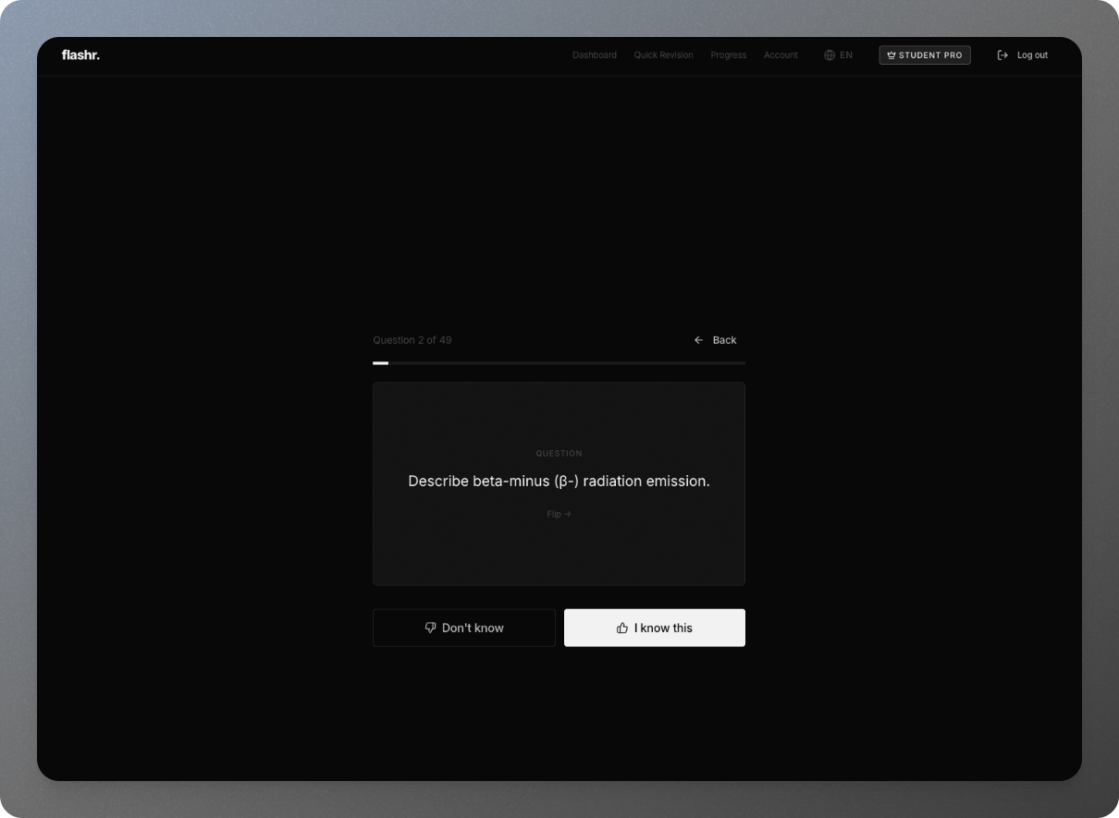1119x818 pixels.
Task: Open the Account page
Action: coord(781,55)
